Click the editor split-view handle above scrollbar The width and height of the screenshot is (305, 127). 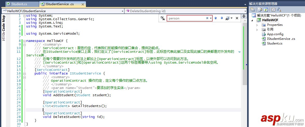tap(244, 16)
